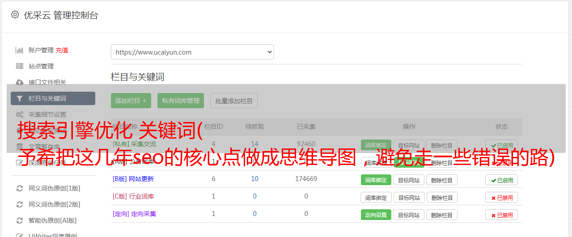Click the 已采集 column header
Image resolution: width=572 pixels, height=237 pixels.
[x=306, y=127]
